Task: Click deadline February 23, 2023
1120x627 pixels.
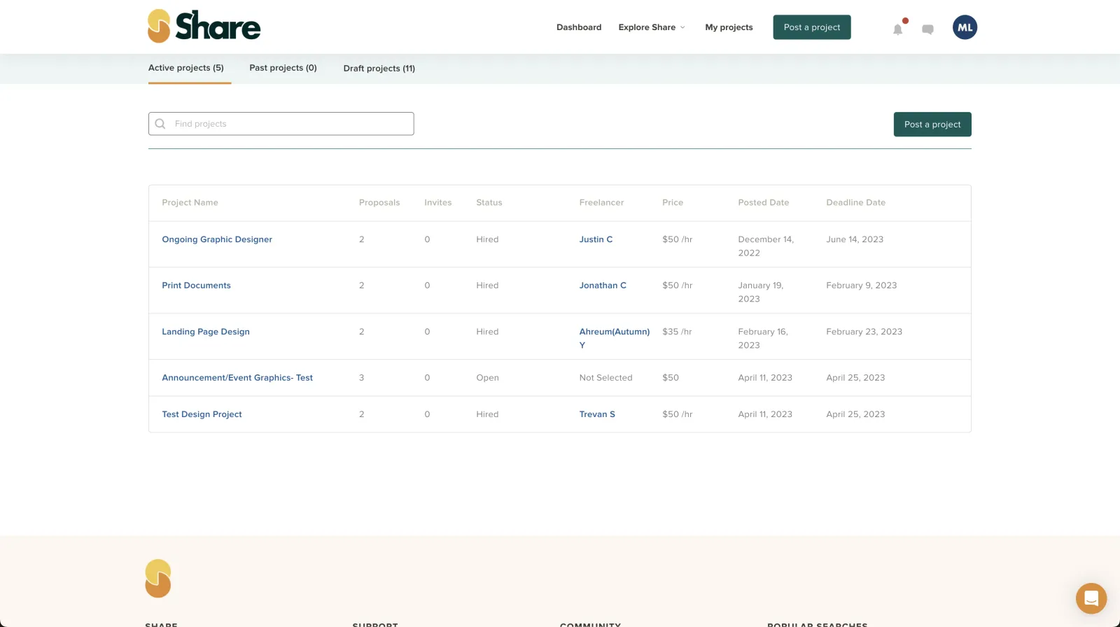Action: click(x=864, y=332)
